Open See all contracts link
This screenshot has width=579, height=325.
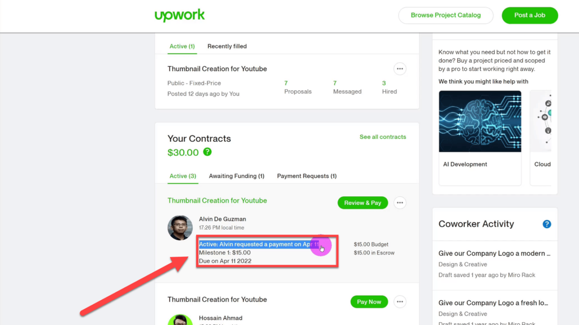(383, 137)
